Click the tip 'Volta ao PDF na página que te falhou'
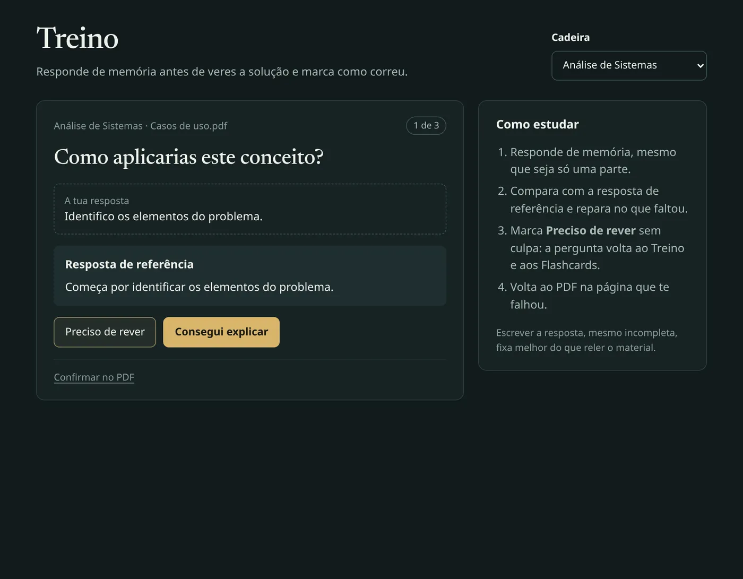Screen dimensions: 743x579 [x=590, y=296]
